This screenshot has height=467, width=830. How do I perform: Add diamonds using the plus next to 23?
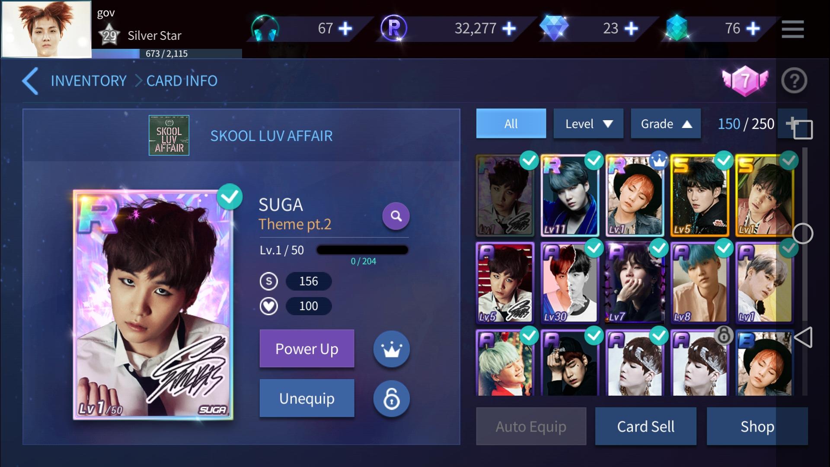tap(631, 29)
